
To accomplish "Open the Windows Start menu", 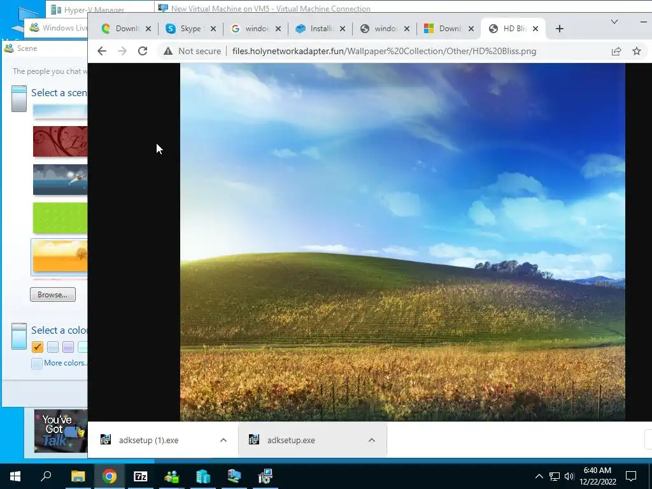I will tap(15, 476).
